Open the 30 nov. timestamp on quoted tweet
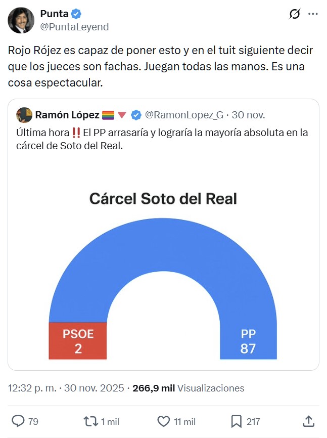This screenshot has height=438, width=327. coord(250,115)
